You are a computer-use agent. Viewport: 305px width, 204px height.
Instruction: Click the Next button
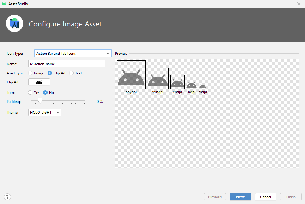(240, 197)
